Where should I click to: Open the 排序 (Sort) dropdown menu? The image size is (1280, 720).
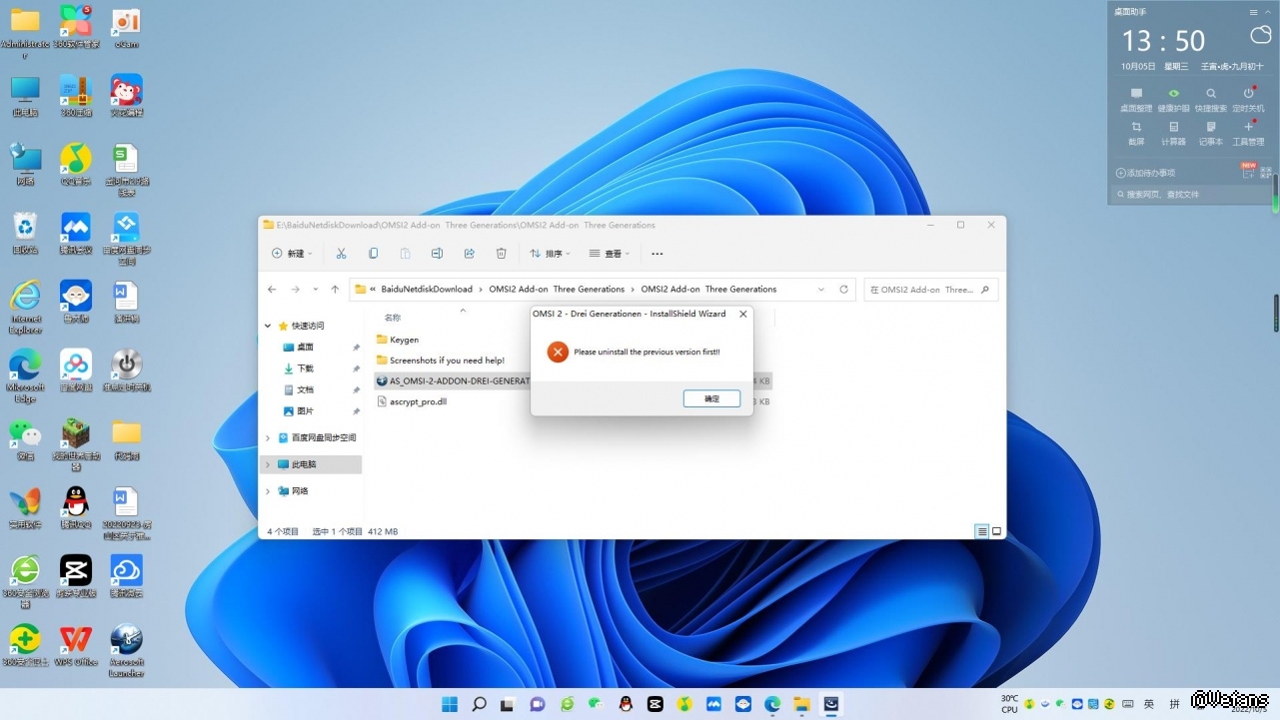point(550,254)
